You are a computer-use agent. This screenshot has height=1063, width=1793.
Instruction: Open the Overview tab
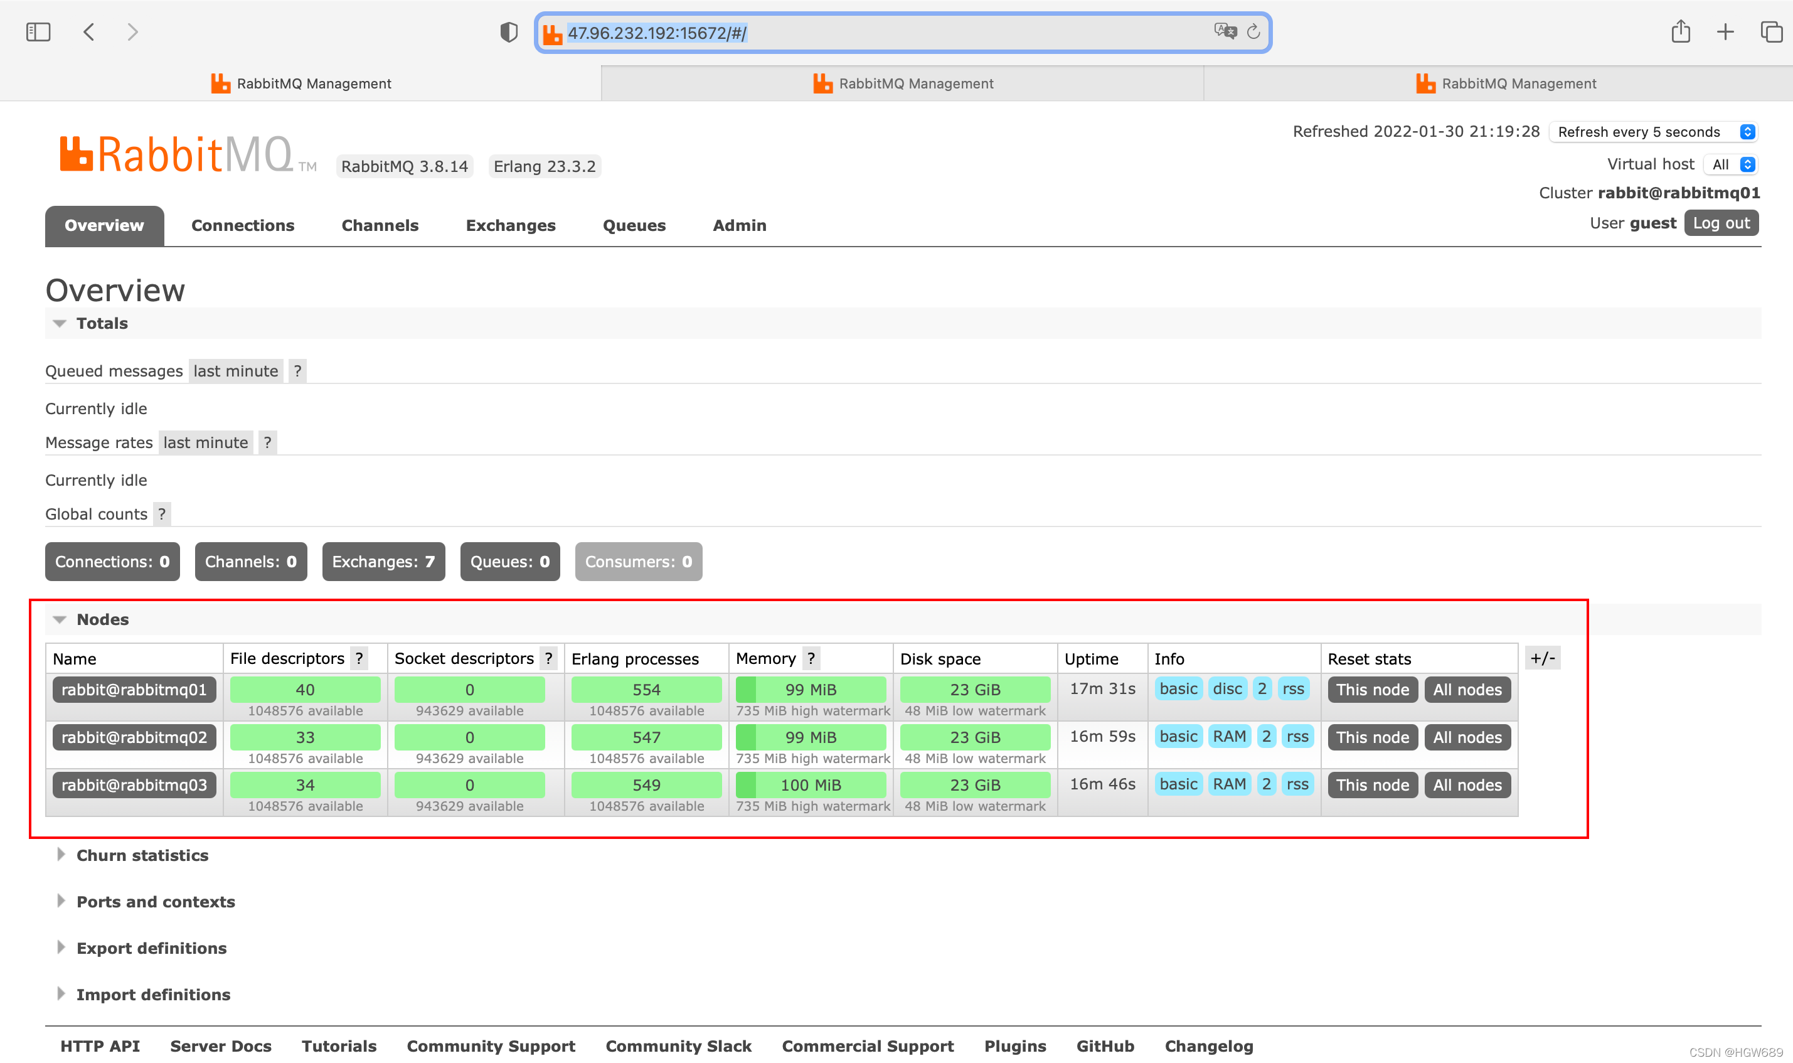point(105,226)
